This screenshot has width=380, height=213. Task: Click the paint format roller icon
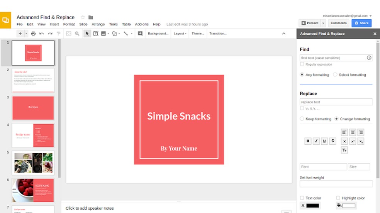58,34
